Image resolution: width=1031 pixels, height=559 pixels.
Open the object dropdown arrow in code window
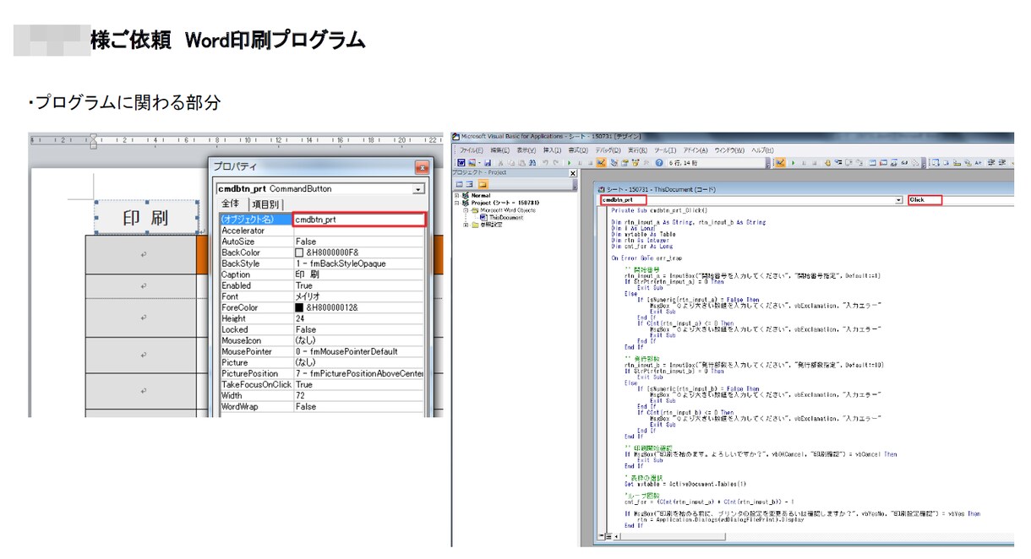pos(898,200)
